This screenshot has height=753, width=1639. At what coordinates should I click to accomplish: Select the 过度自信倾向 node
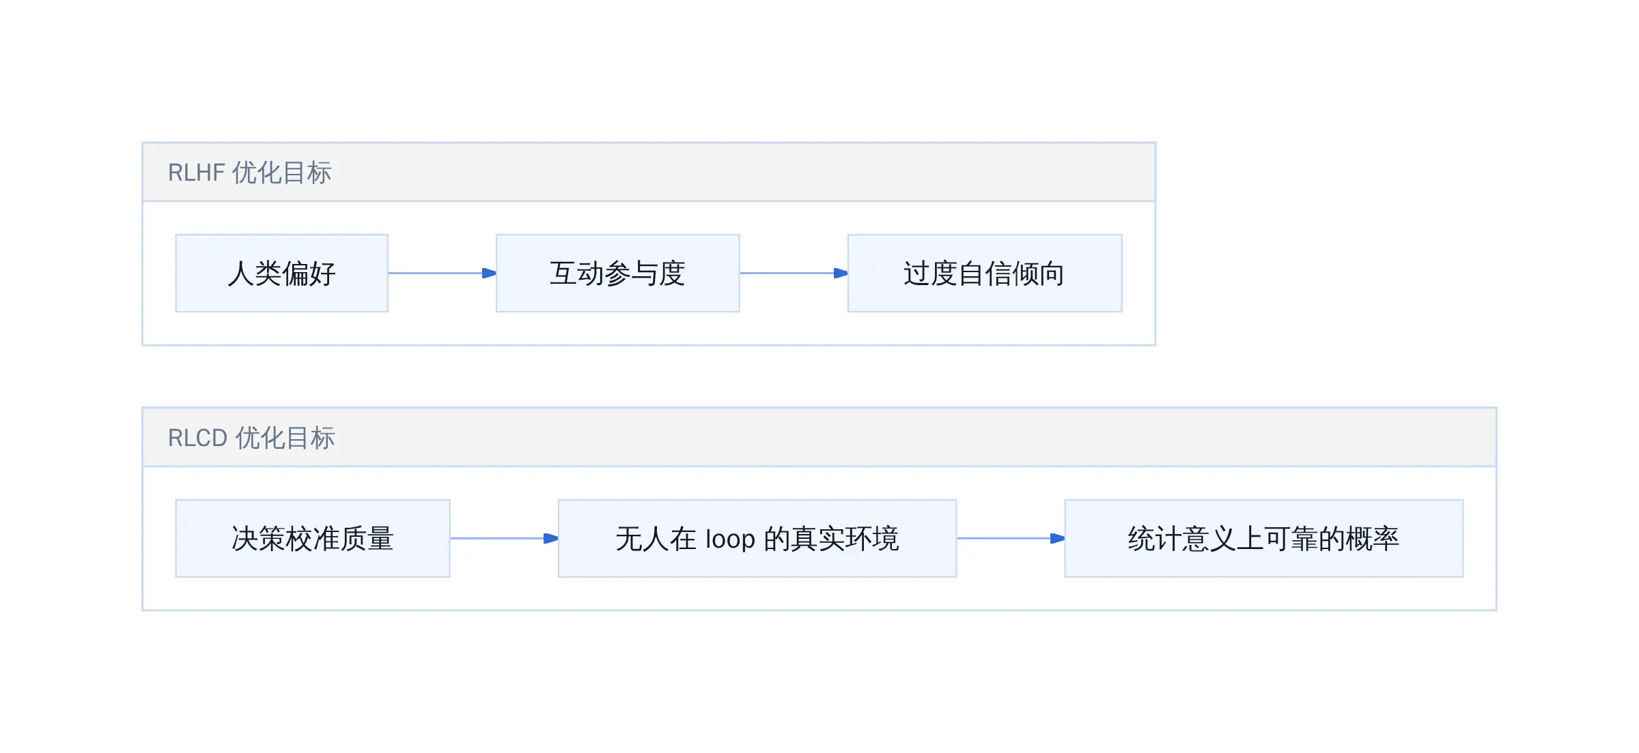click(985, 274)
